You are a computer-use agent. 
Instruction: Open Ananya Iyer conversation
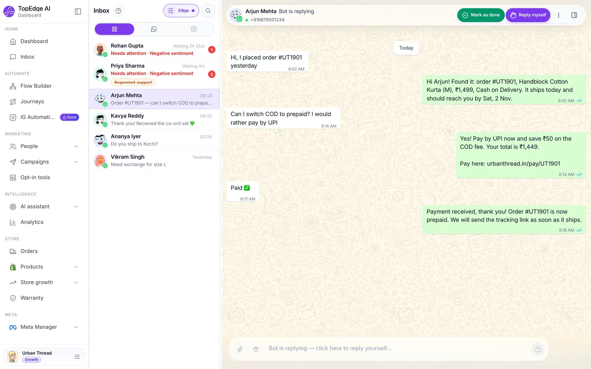point(154,140)
